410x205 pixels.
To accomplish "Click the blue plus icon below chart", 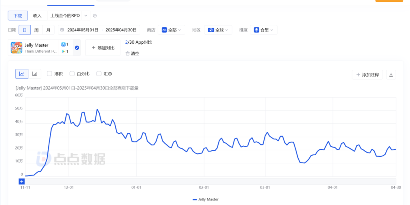I will pyautogui.click(x=22, y=181).
